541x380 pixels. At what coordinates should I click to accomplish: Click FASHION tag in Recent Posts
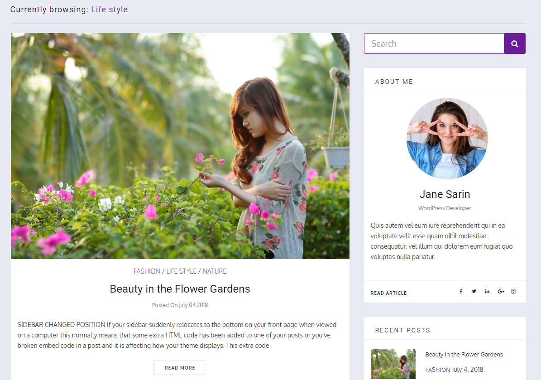[x=437, y=370]
